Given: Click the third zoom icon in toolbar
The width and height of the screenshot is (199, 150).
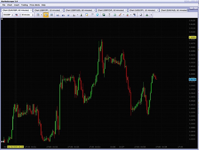Looking at the screenshot, I should 68,15.
